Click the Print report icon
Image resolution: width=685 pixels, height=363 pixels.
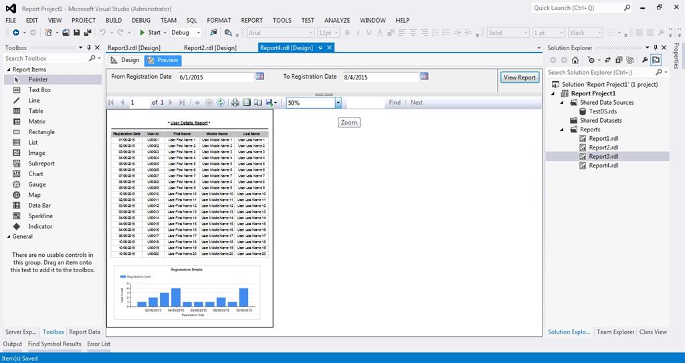click(x=235, y=103)
